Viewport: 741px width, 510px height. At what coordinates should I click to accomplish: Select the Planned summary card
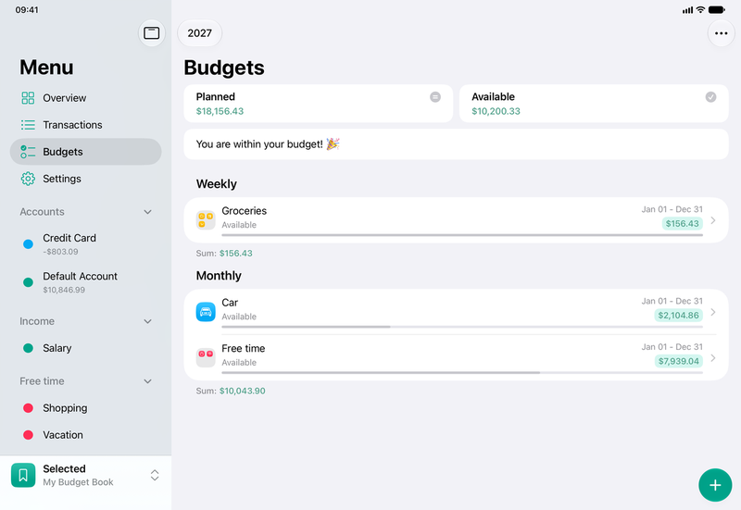point(318,104)
